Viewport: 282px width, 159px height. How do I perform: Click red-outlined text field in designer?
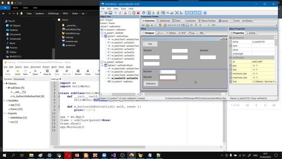point(167,78)
